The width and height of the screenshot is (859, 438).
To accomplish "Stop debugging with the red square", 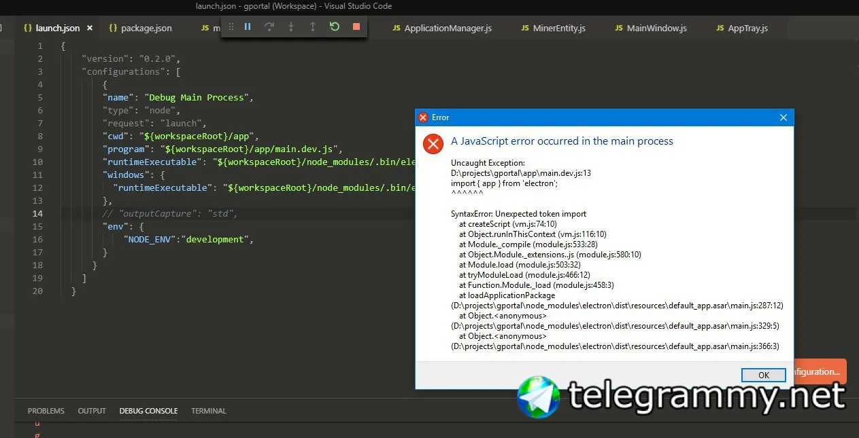I will tap(356, 26).
